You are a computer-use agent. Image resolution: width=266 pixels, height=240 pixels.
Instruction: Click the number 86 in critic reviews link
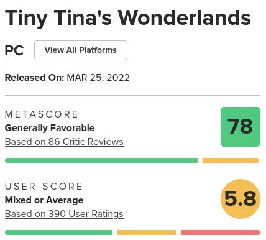tap(54, 142)
